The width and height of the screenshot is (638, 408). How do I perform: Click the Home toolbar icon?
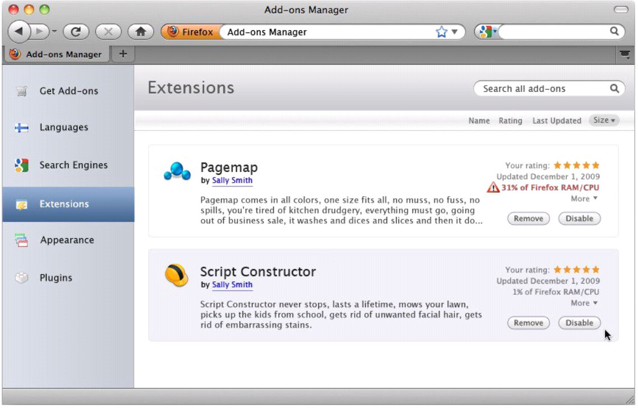tap(141, 32)
